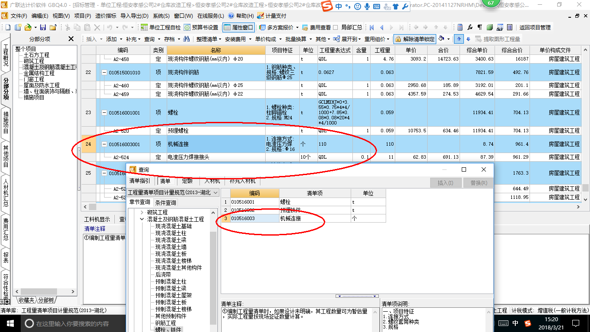Image resolution: width=590 pixels, height=332 pixels.
Task: Switch to 定额 tab in 查询 dialog
Action: 187,181
